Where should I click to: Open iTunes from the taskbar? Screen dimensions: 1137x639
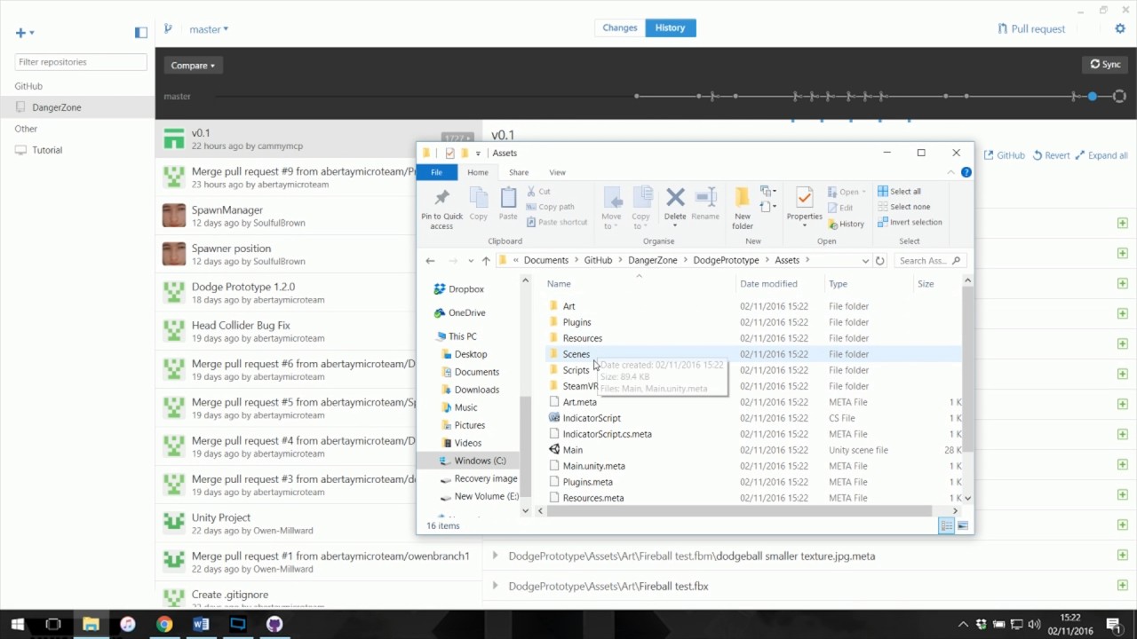[127, 624]
